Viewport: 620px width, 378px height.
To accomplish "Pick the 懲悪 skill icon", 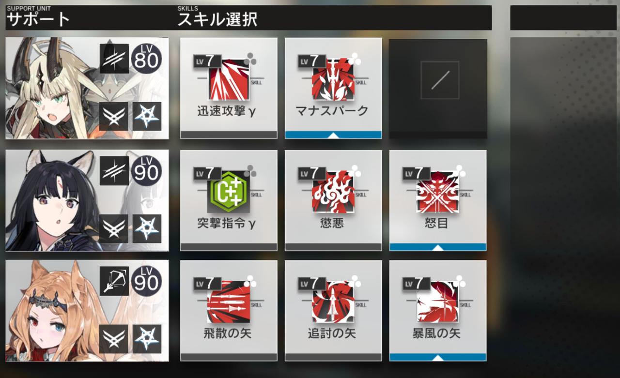I will coord(333,191).
